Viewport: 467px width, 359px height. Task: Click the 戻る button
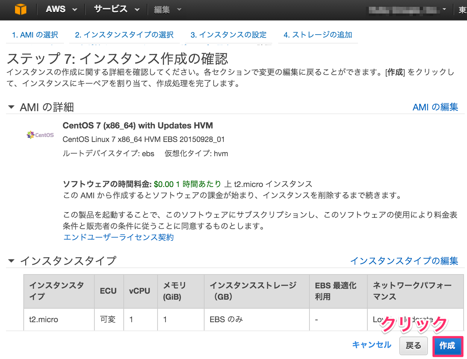pos(414,346)
